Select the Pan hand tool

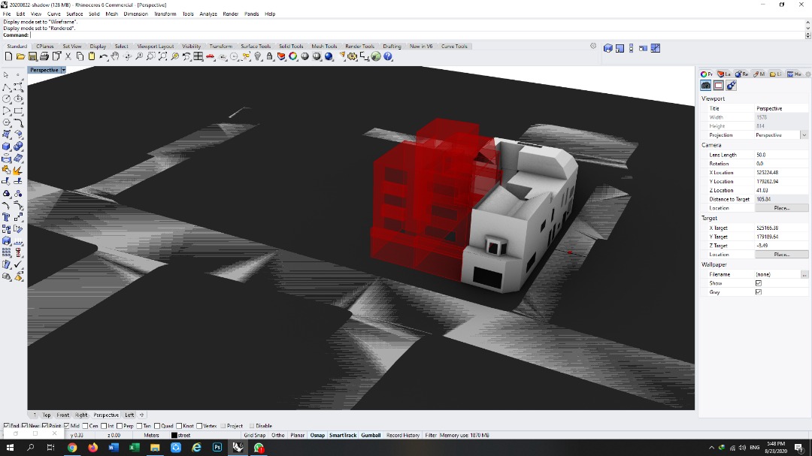tap(116, 56)
